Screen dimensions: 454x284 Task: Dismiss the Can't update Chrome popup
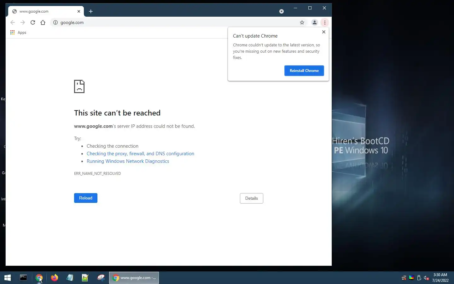pos(323,32)
